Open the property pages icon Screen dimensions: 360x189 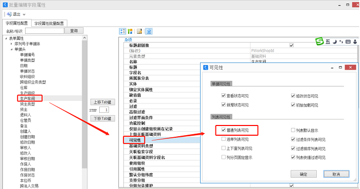point(139,31)
